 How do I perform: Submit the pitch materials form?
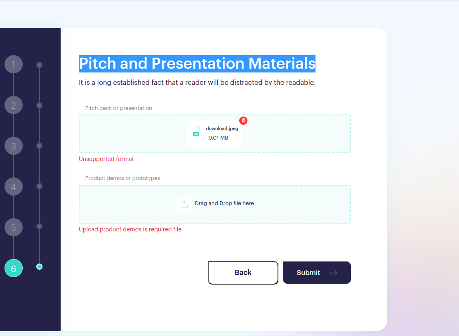pos(317,273)
